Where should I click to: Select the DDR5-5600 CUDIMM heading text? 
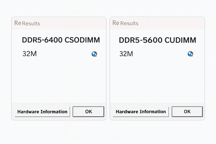[157, 40]
